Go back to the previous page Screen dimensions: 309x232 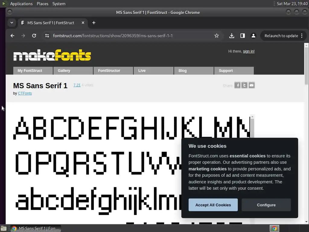[12, 36]
